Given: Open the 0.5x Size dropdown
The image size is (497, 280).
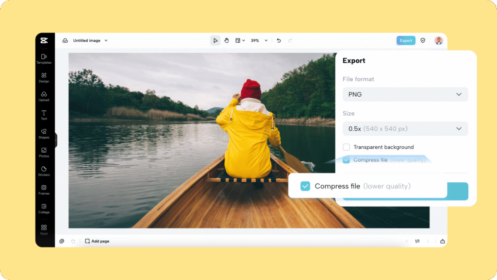Looking at the screenshot, I should (x=405, y=129).
